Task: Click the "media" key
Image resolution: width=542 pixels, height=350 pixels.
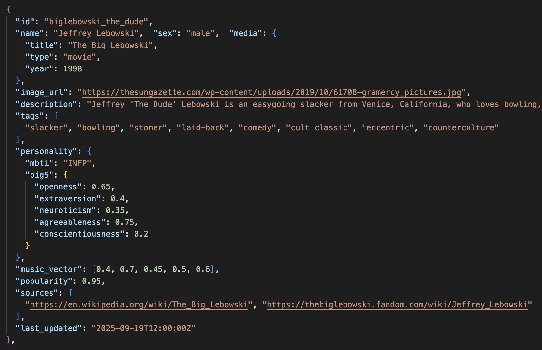Action: 243,33
